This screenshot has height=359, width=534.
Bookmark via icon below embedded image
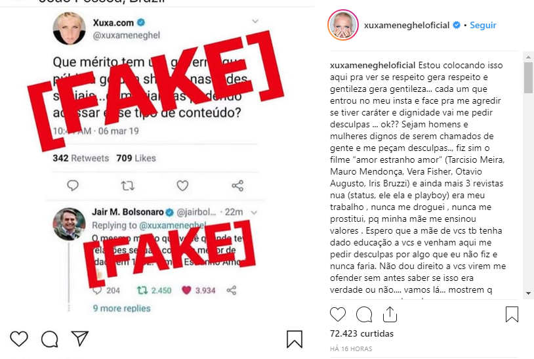pyautogui.click(x=295, y=339)
